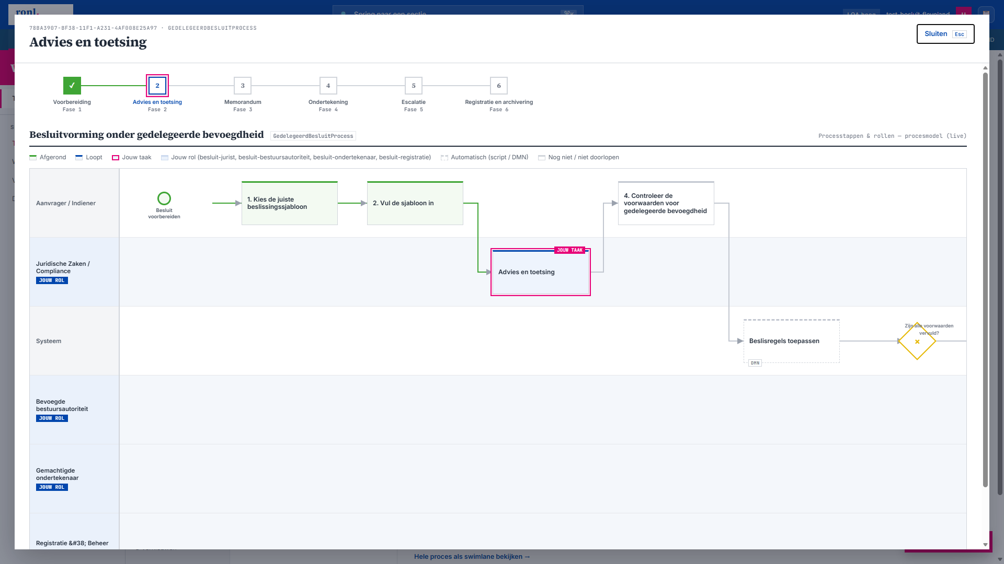Viewport: 1004px width, 564px height.
Task: Open task 4. Controleer de voorwaarden
Action: pos(666,203)
